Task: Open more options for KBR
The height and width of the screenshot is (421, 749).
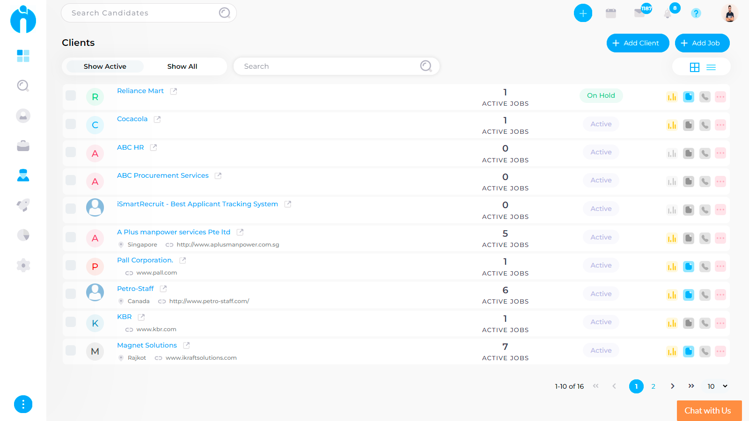Action: point(720,323)
